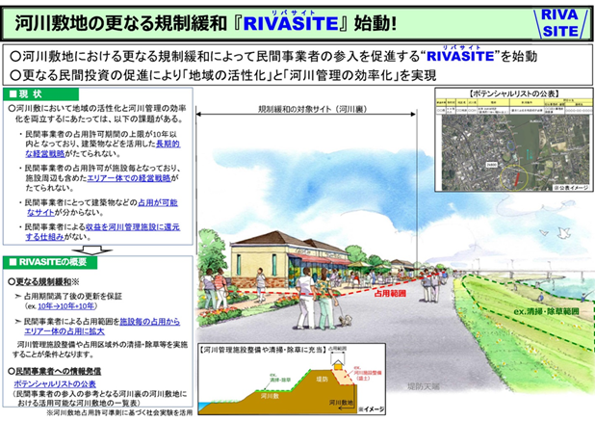Open the 収益を河川管理施設に還元する仕組み link
Screen dimensions: 595x421
point(102,231)
